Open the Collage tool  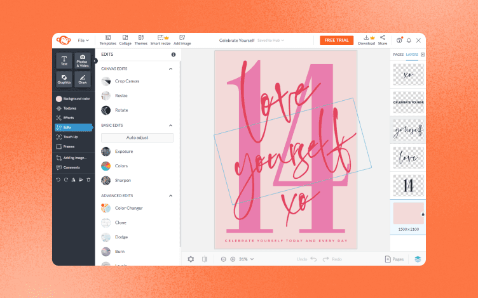pos(125,40)
